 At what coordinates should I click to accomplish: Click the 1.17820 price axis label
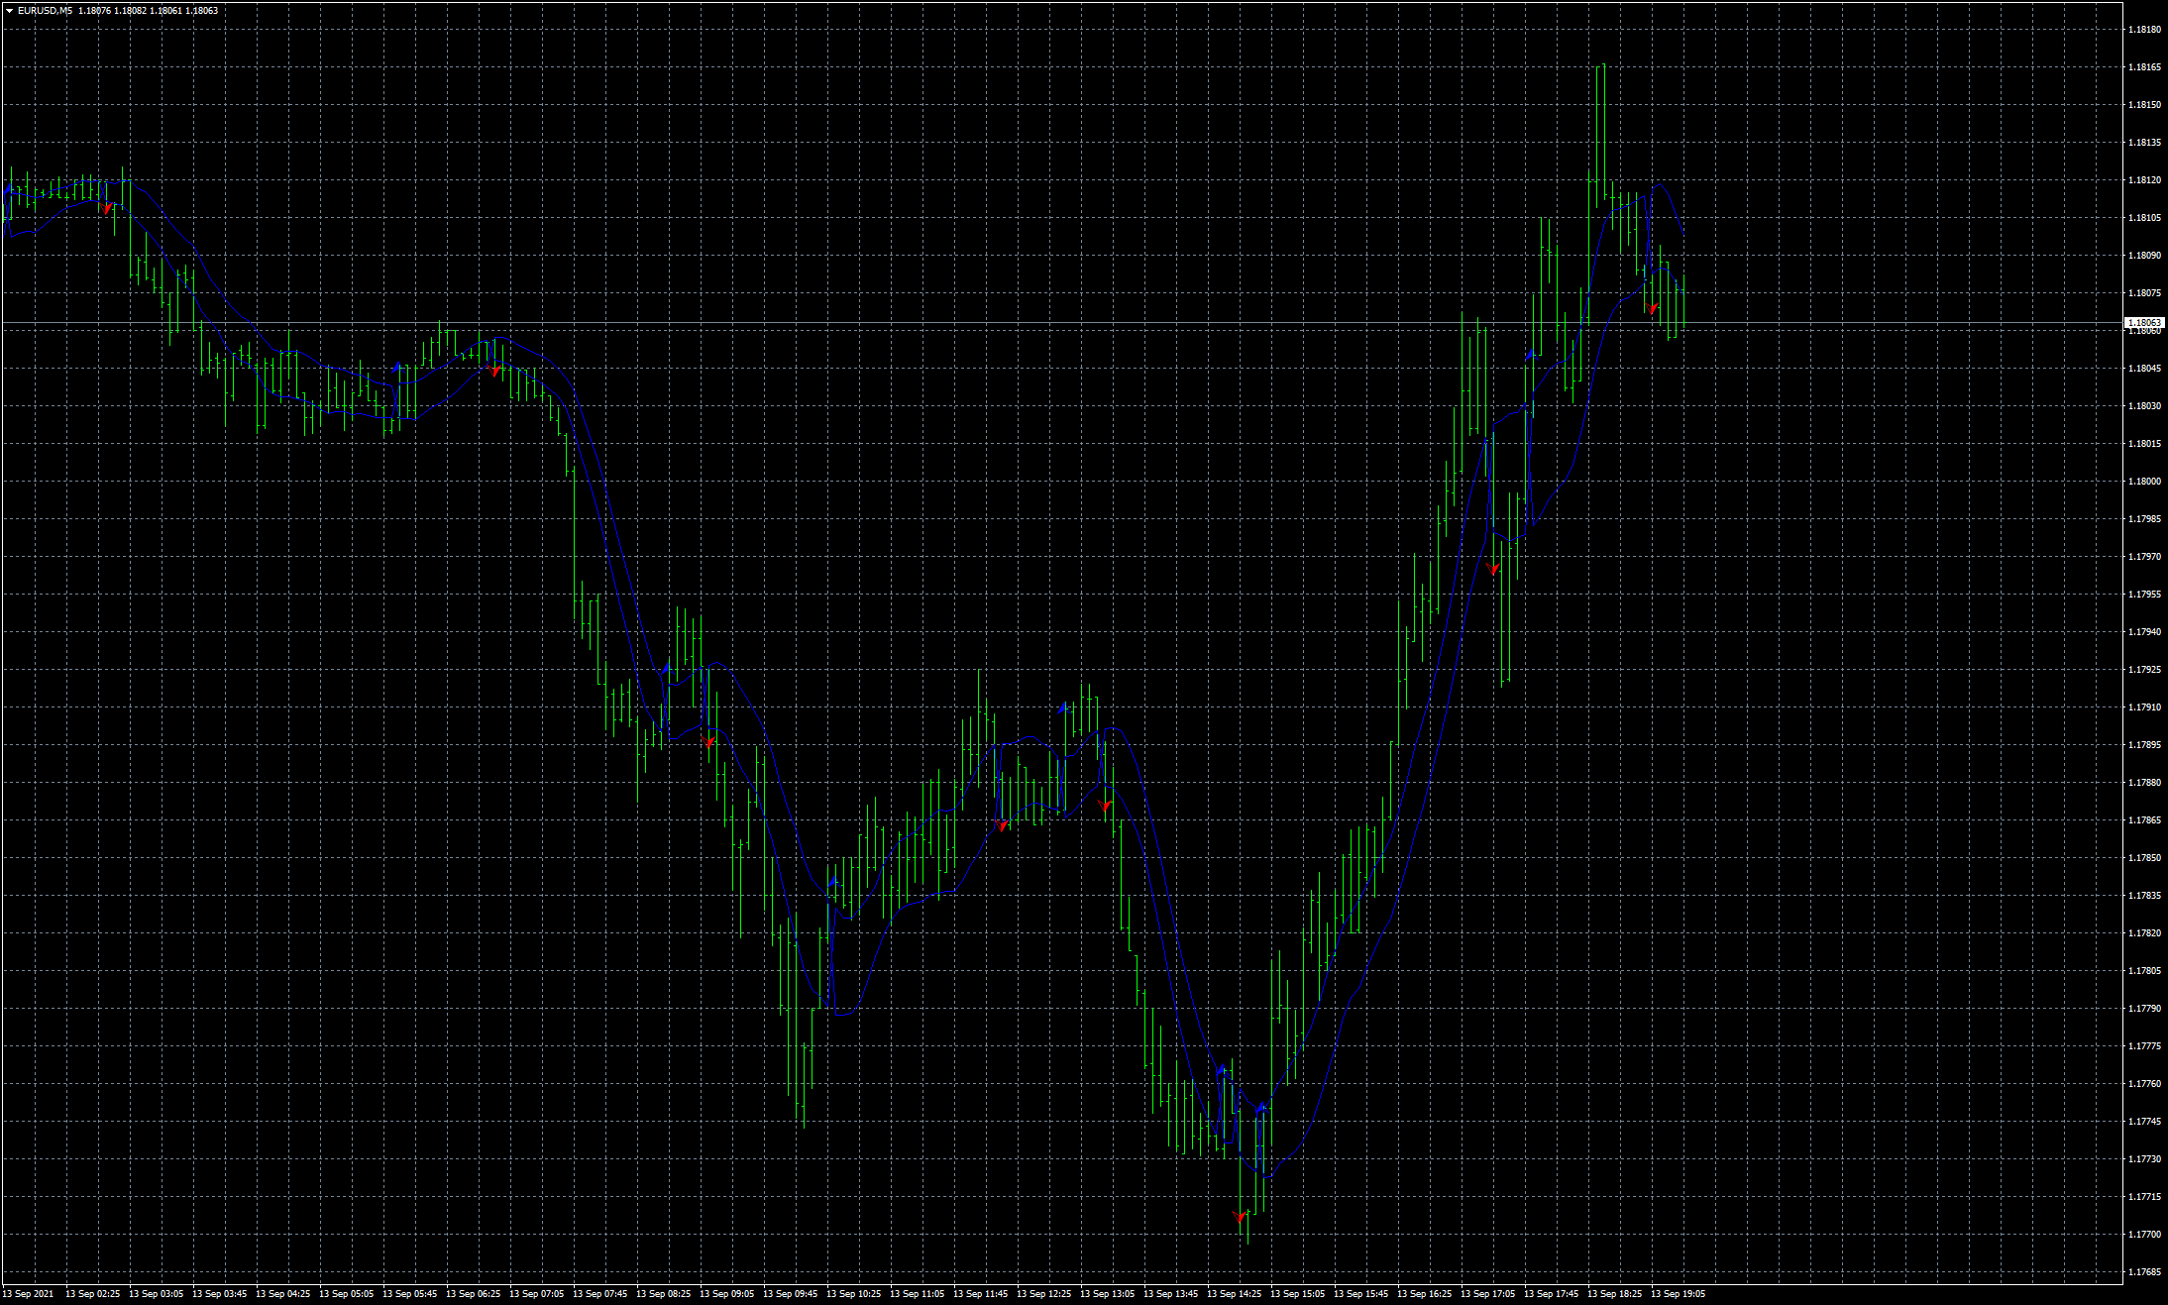tap(2145, 933)
